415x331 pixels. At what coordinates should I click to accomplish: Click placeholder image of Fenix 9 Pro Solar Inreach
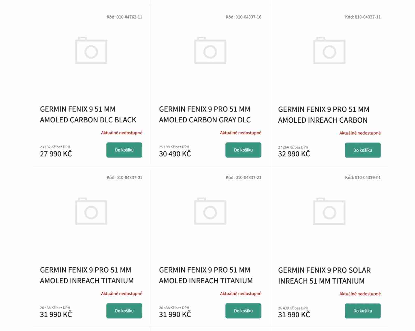pos(329,211)
